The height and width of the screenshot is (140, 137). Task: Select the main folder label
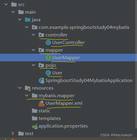point(30,12)
